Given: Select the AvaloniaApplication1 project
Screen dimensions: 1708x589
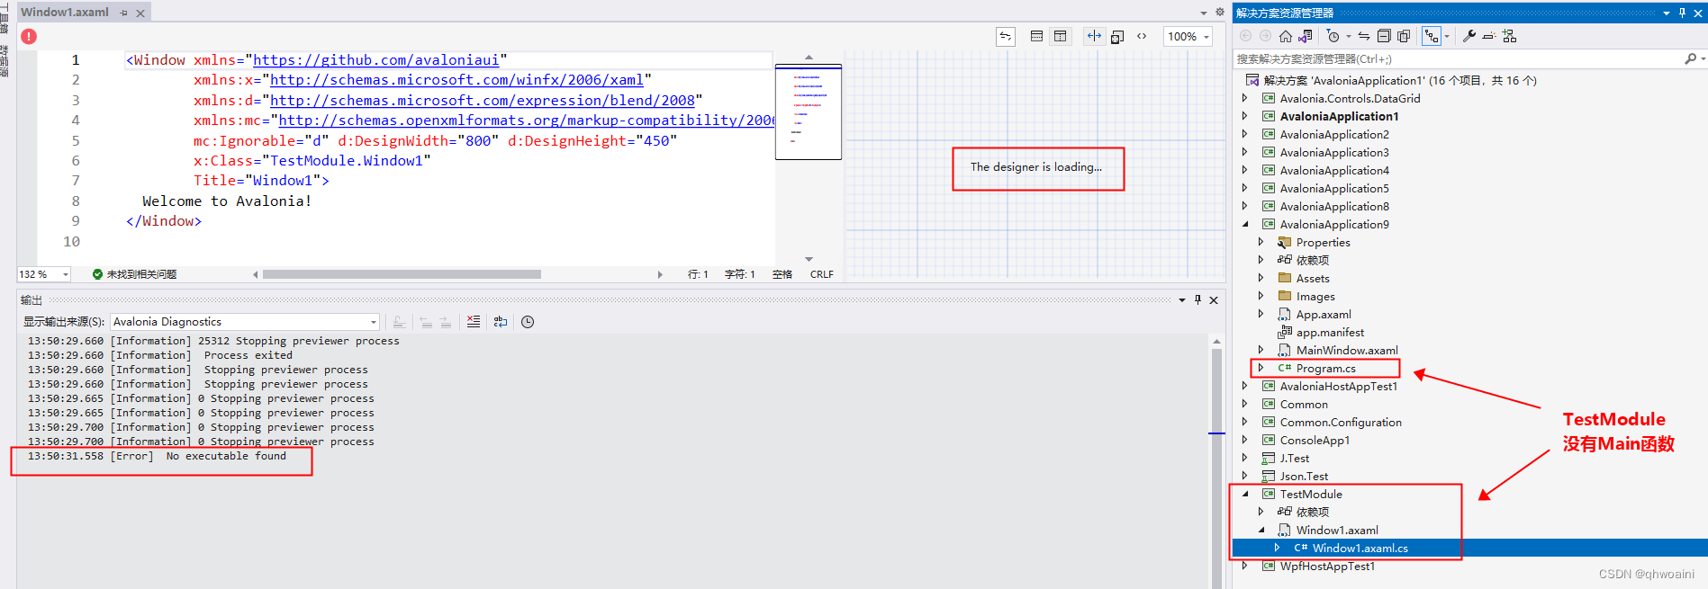Looking at the screenshot, I should coord(1339,117).
